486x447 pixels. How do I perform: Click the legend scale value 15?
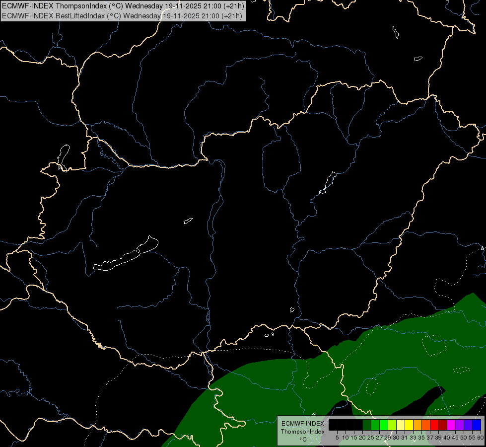click(x=354, y=438)
